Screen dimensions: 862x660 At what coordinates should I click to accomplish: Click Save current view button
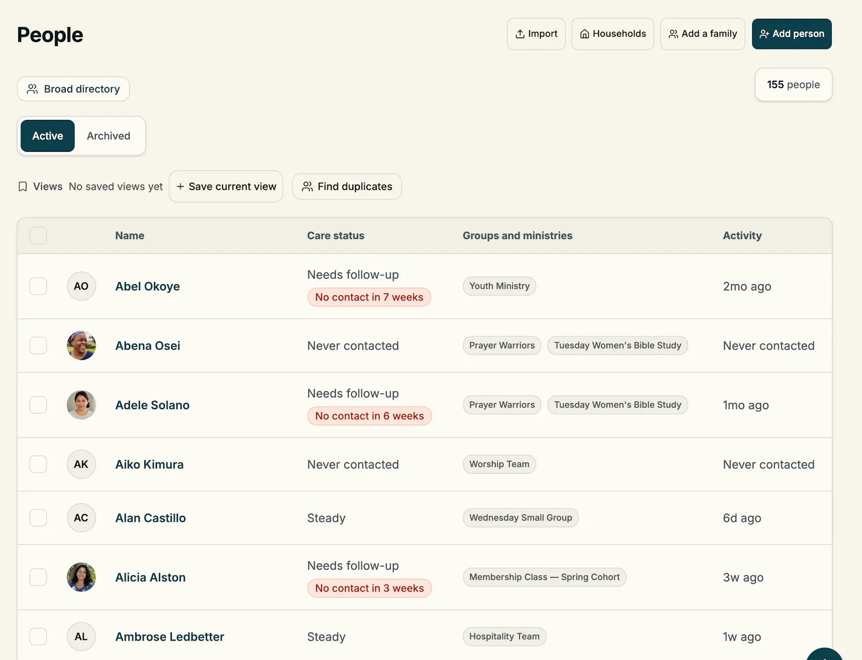[x=226, y=186]
